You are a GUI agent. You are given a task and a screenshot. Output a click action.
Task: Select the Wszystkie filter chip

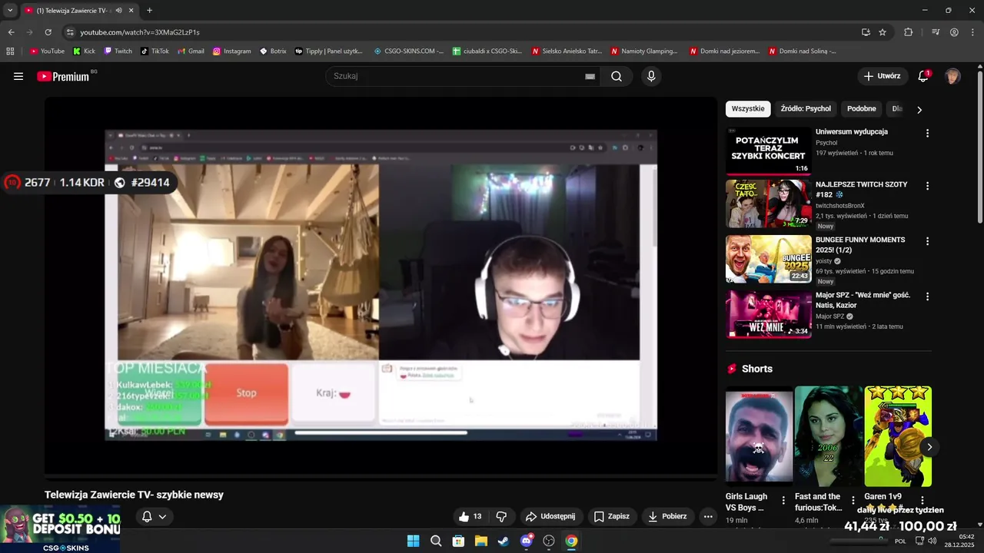[x=748, y=109]
